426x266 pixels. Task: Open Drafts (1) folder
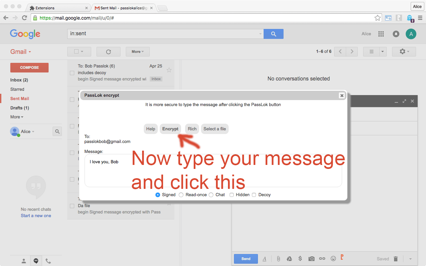[20, 108]
